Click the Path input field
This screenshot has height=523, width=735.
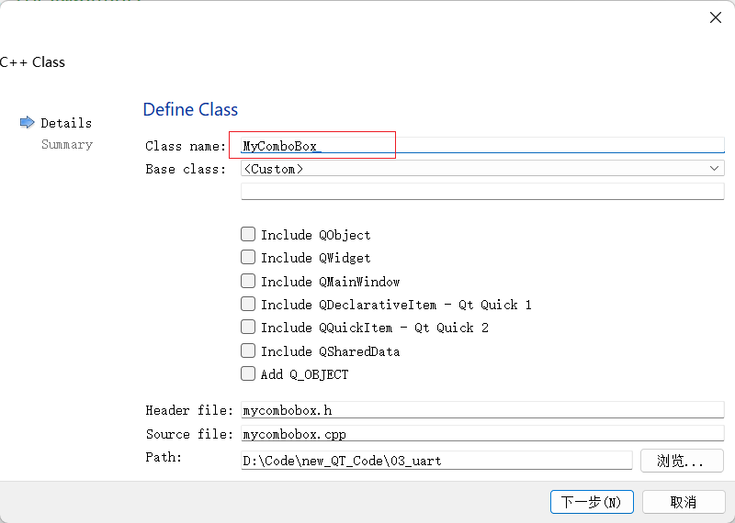pyautogui.click(x=436, y=461)
